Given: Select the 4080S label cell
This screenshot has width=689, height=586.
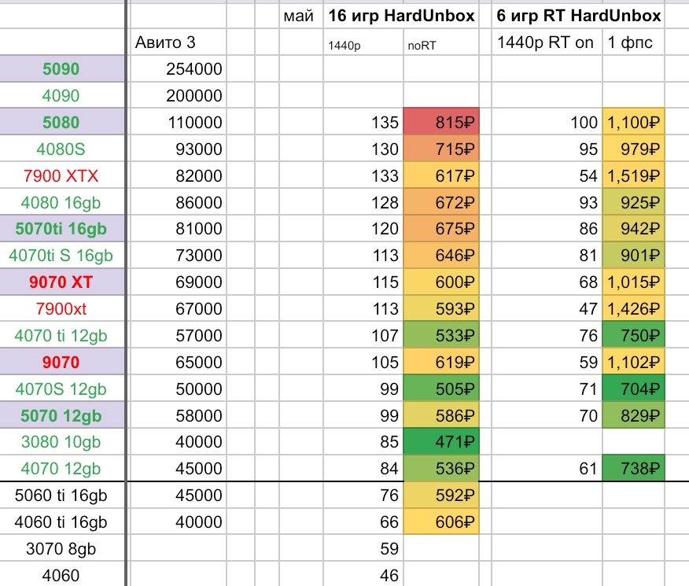Looking at the screenshot, I should pos(62,149).
